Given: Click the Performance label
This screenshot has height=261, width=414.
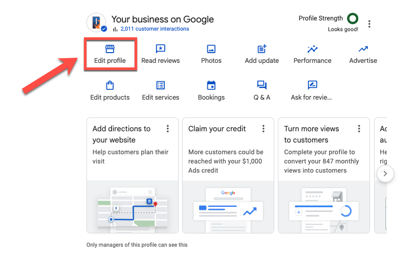Looking at the screenshot, I should (312, 61).
